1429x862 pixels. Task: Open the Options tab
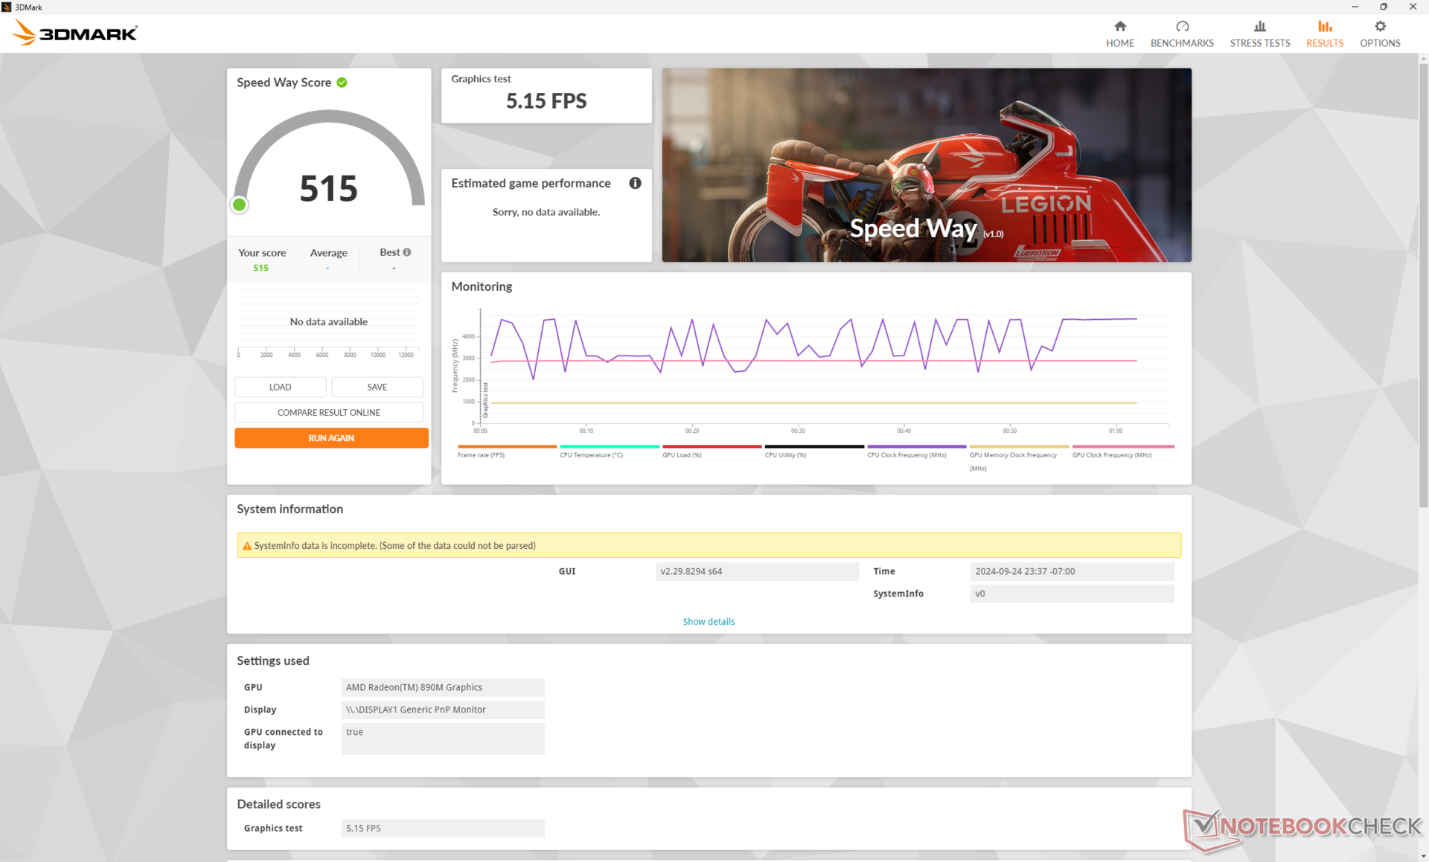point(1380,34)
